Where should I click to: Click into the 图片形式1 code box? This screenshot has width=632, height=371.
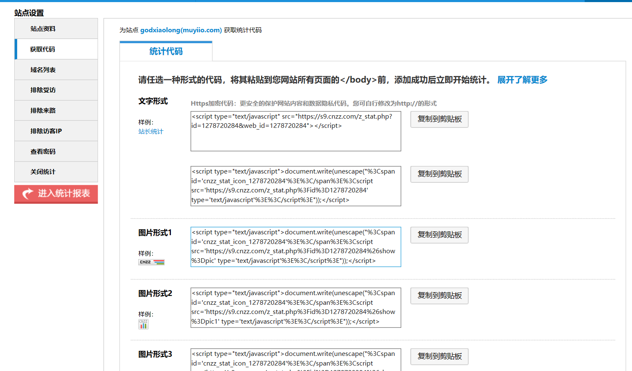click(x=296, y=247)
